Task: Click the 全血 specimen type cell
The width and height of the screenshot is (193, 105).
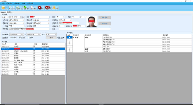Action: click(93, 51)
